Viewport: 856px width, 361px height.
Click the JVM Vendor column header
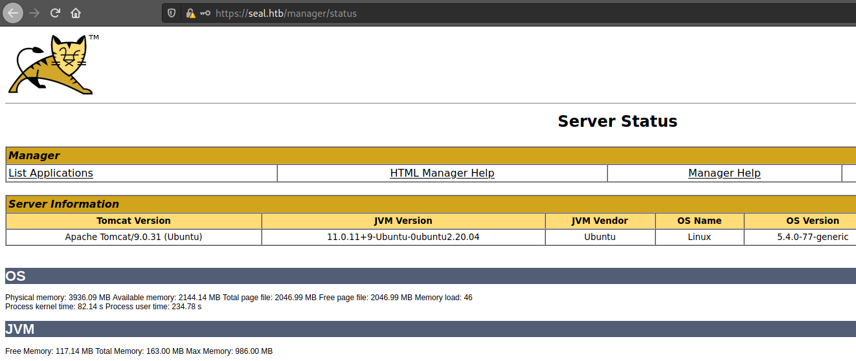point(600,221)
